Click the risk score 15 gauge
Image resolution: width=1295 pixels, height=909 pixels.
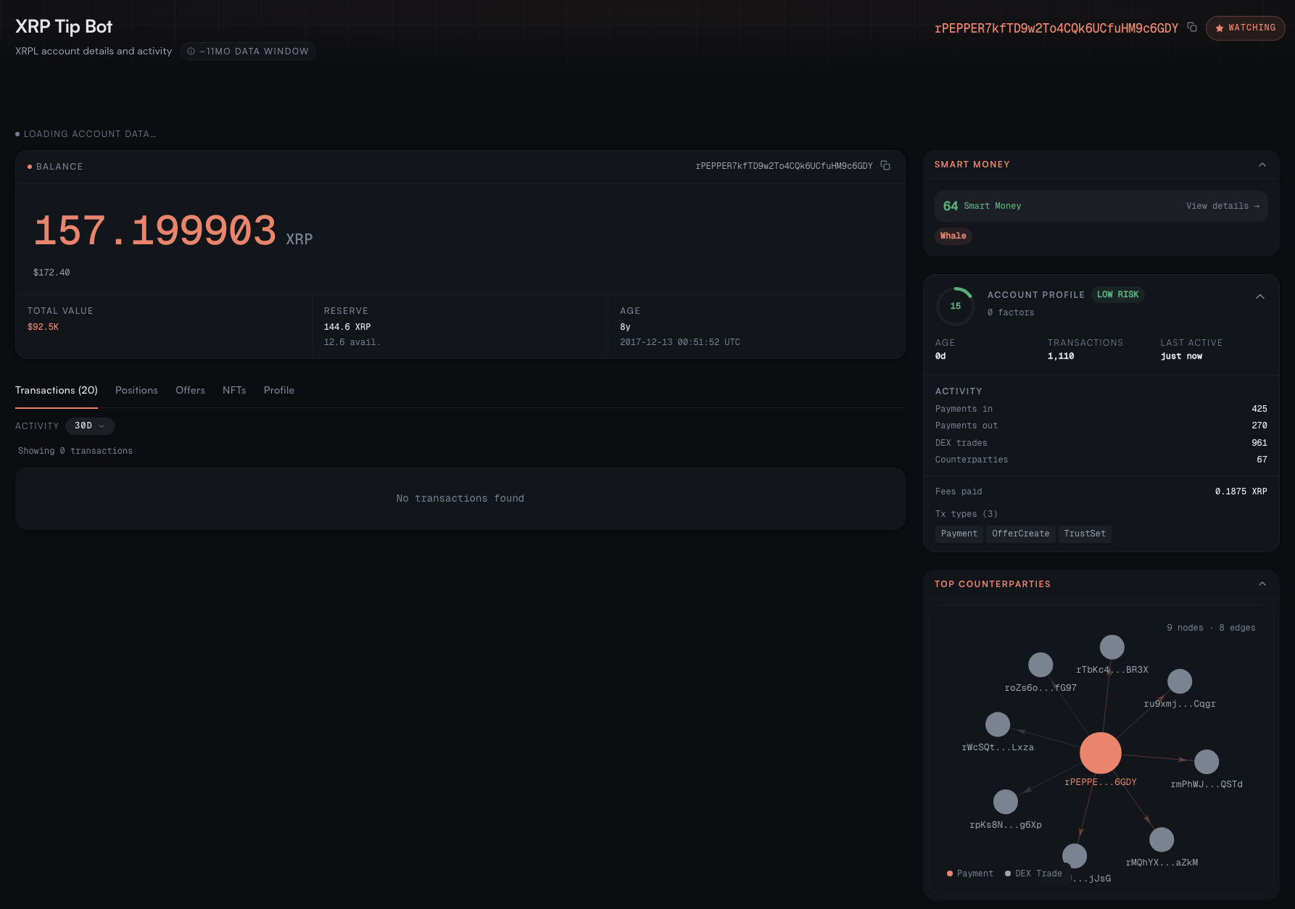956,306
